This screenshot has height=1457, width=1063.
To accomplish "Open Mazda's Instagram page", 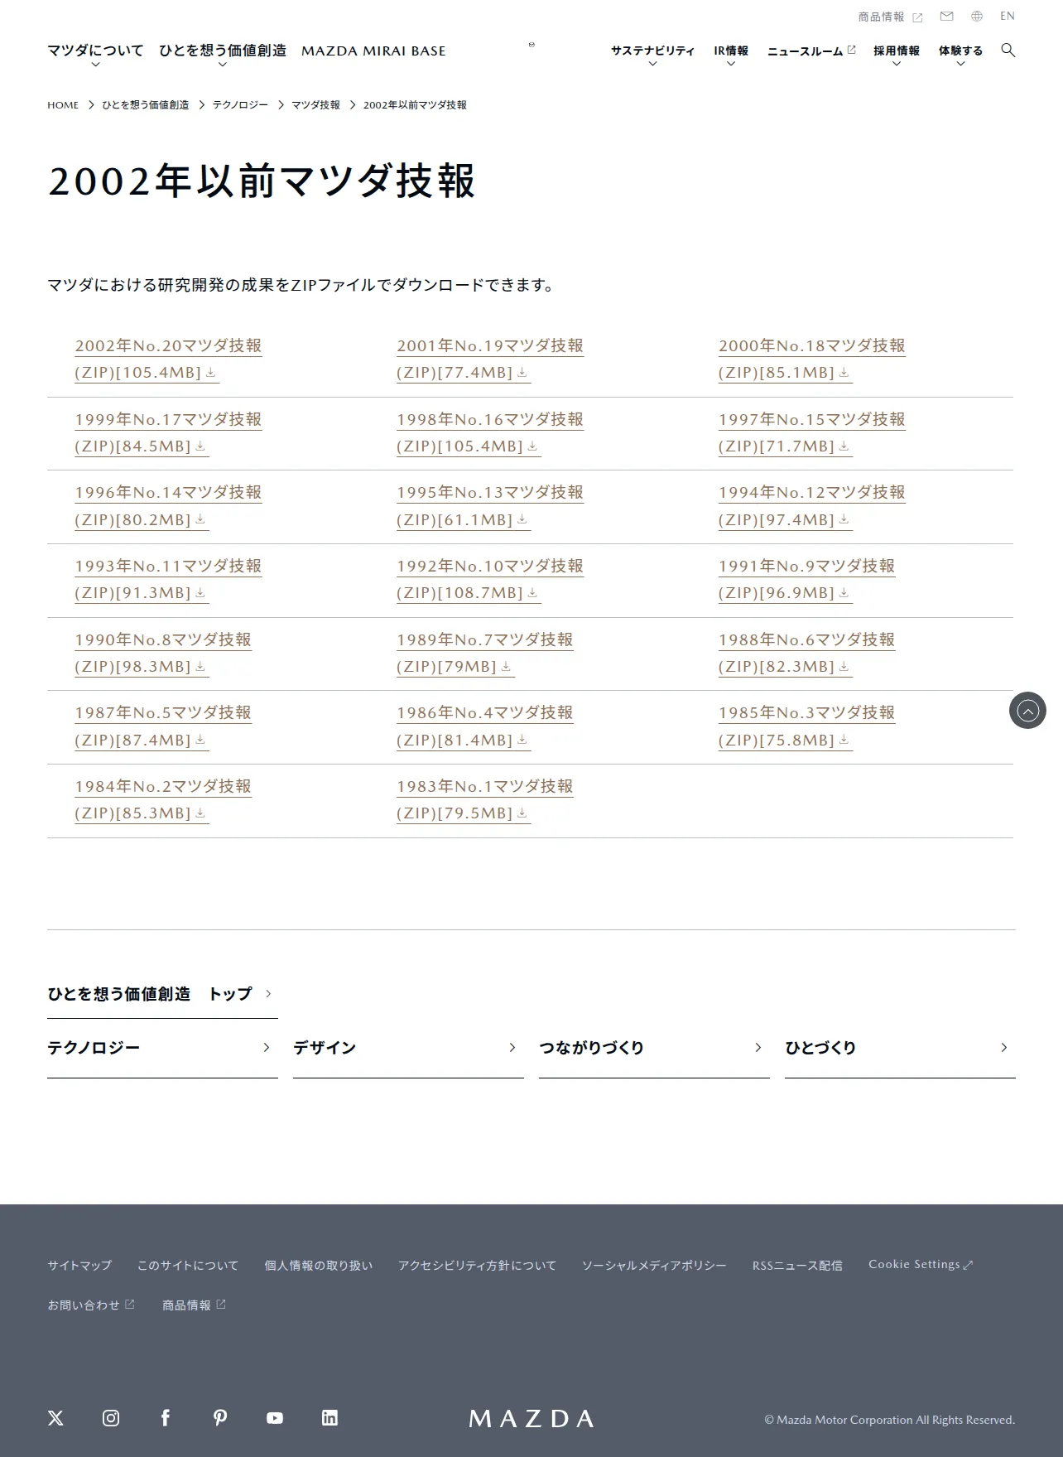I will click(x=111, y=1418).
